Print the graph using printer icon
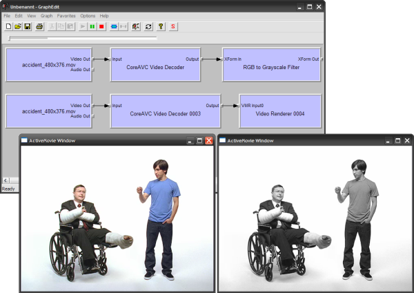 [39, 26]
